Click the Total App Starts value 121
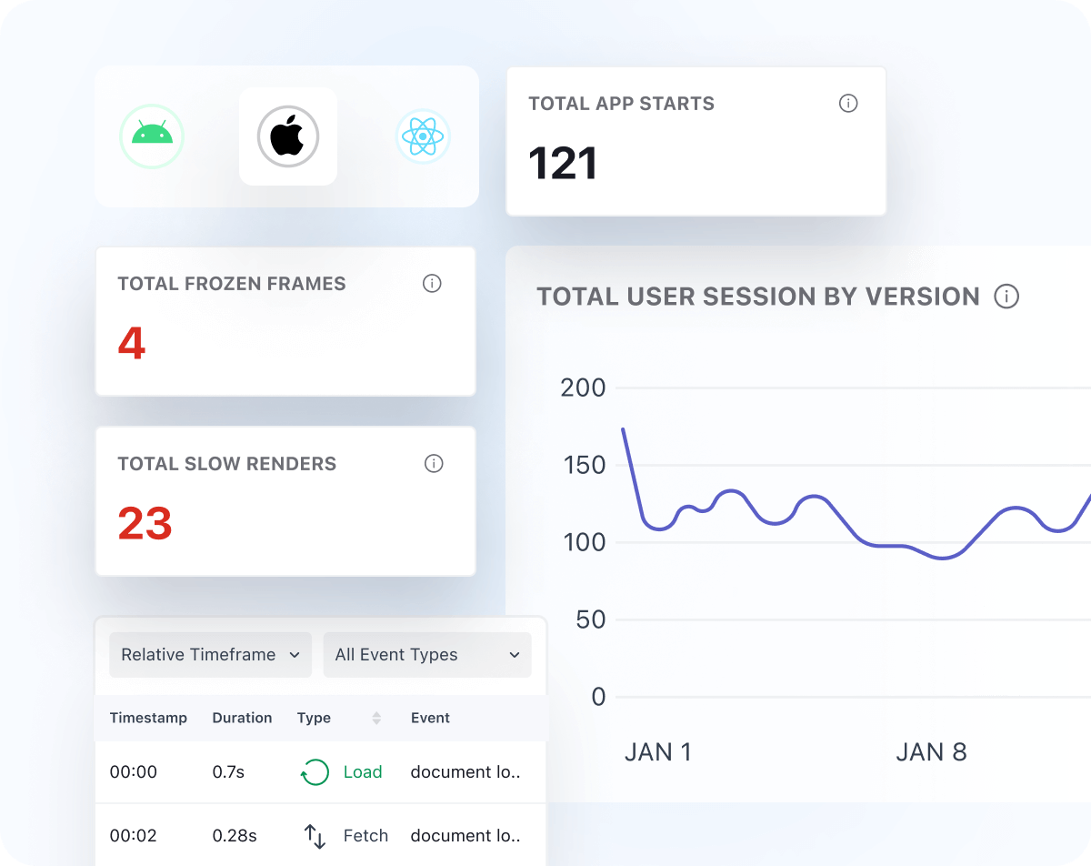This screenshot has width=1091, height=866. 563,164
